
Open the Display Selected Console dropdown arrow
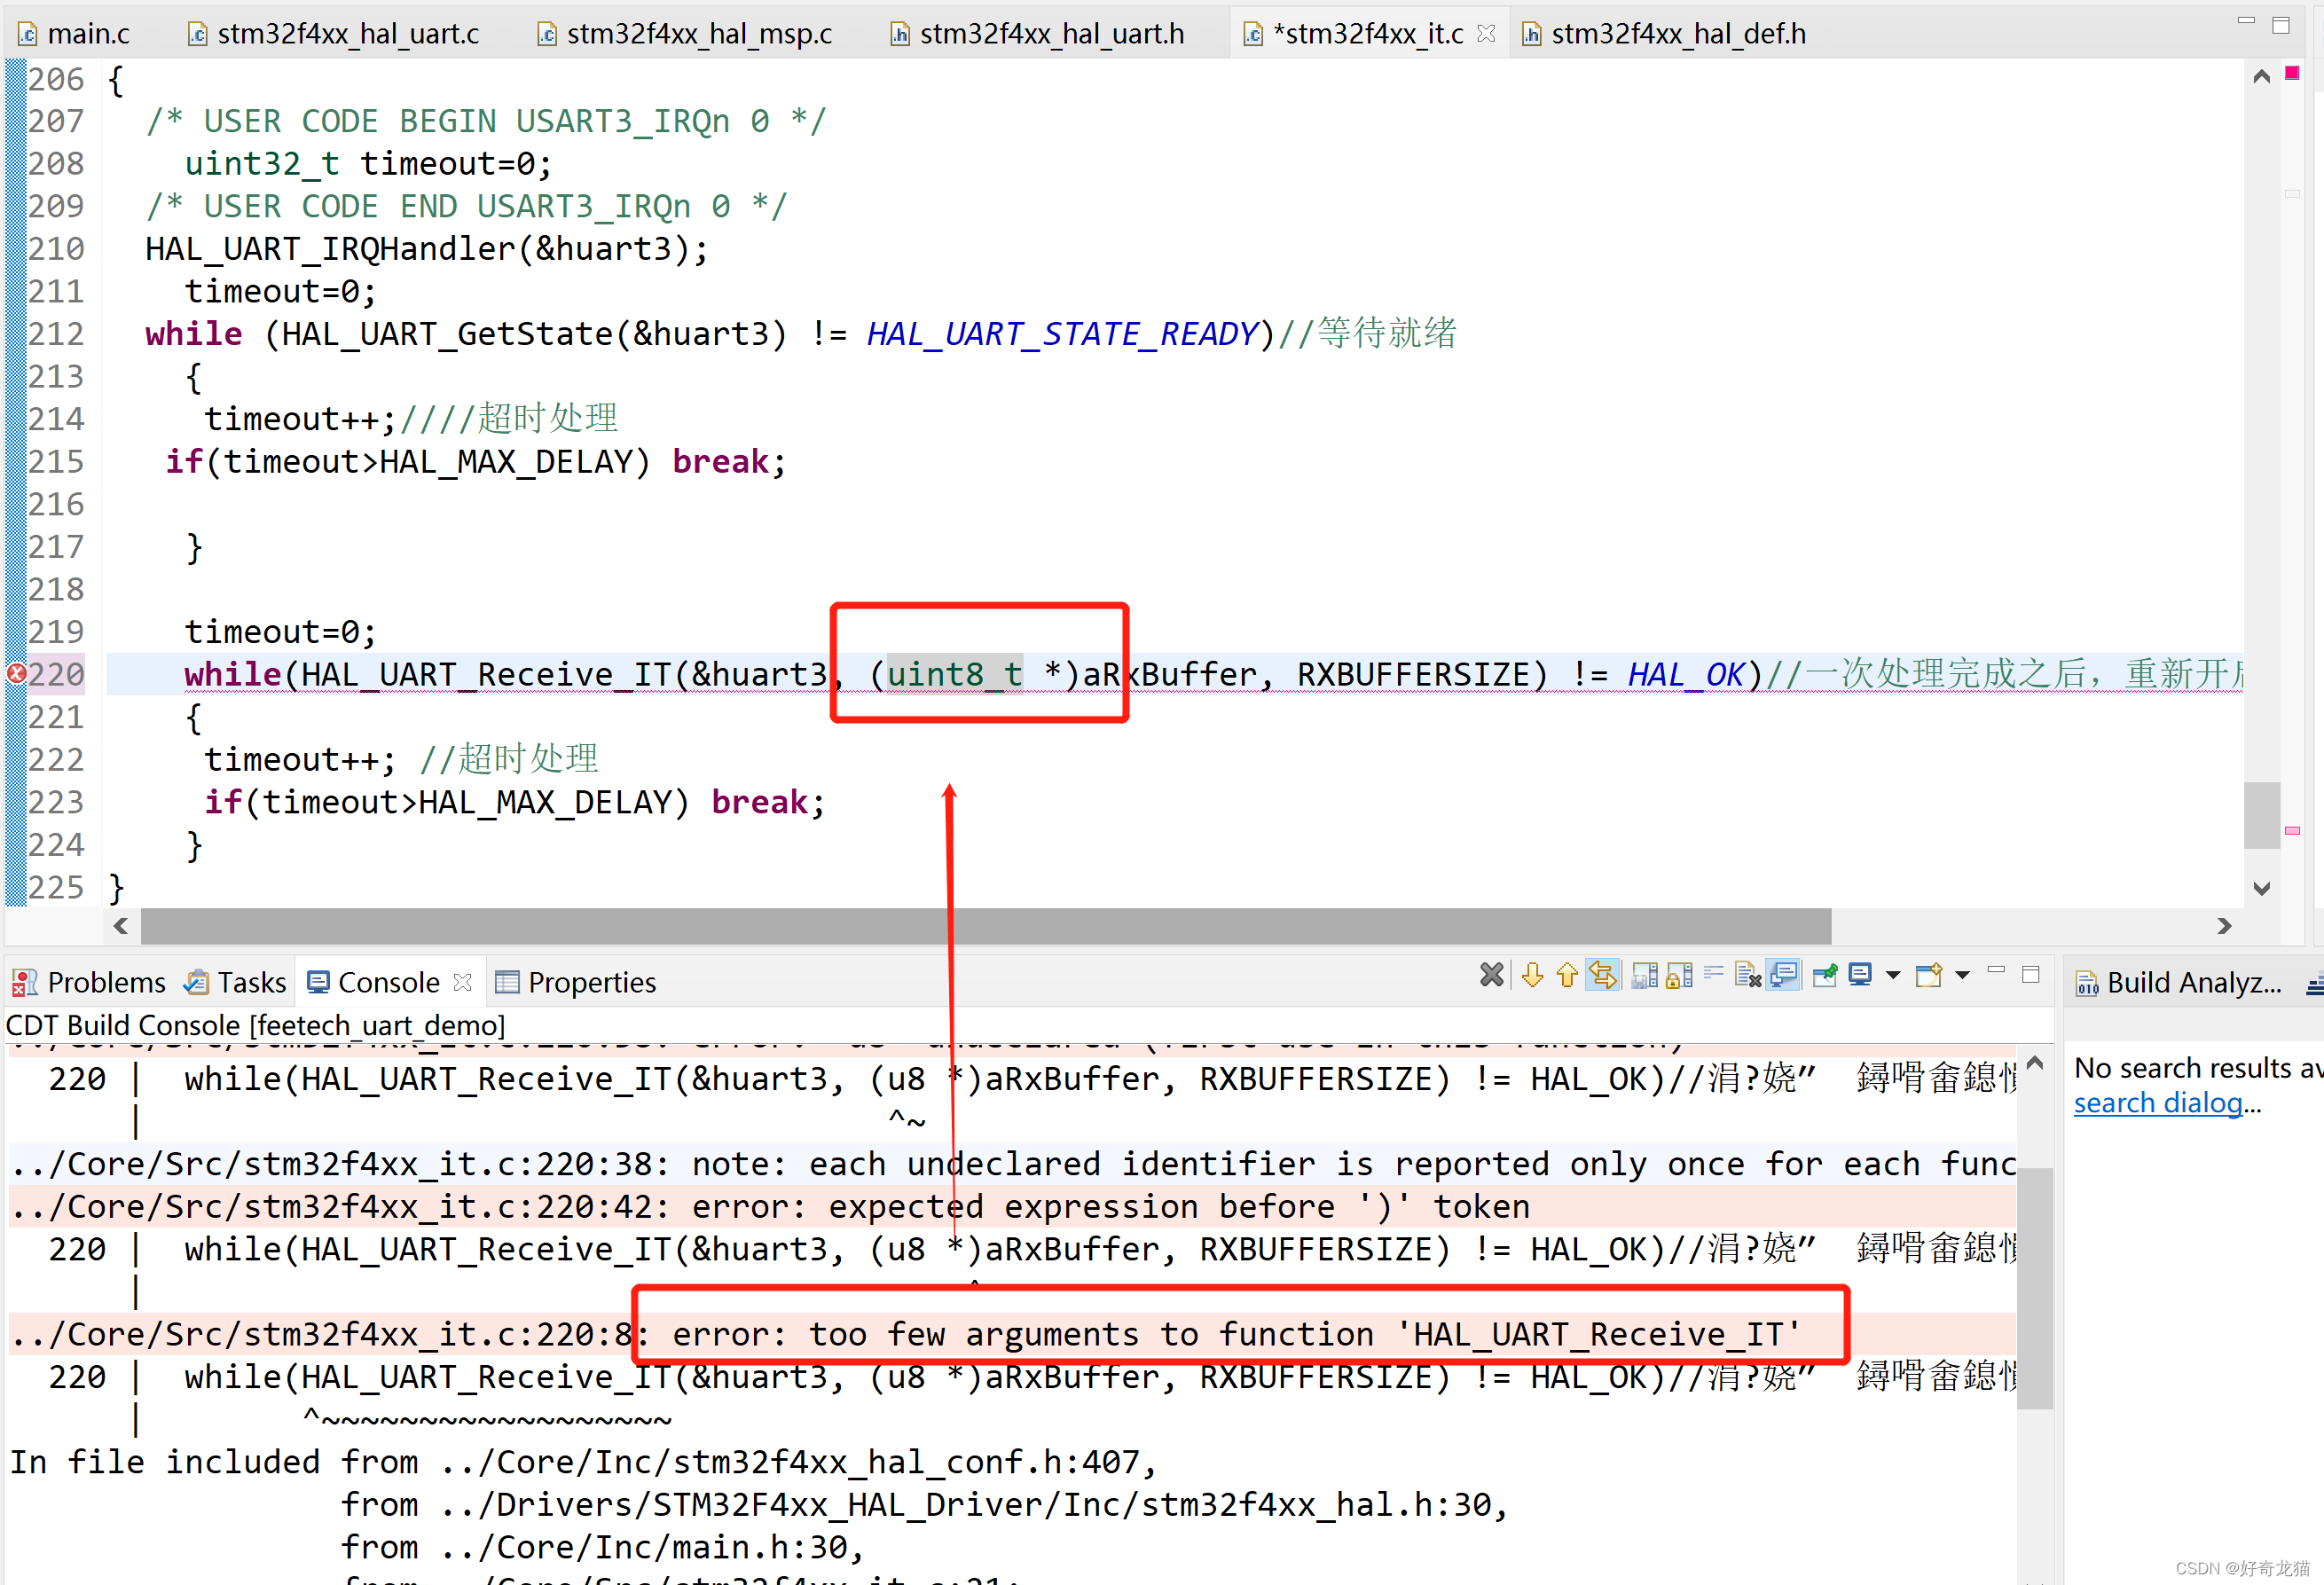(x=1893, y=975)
